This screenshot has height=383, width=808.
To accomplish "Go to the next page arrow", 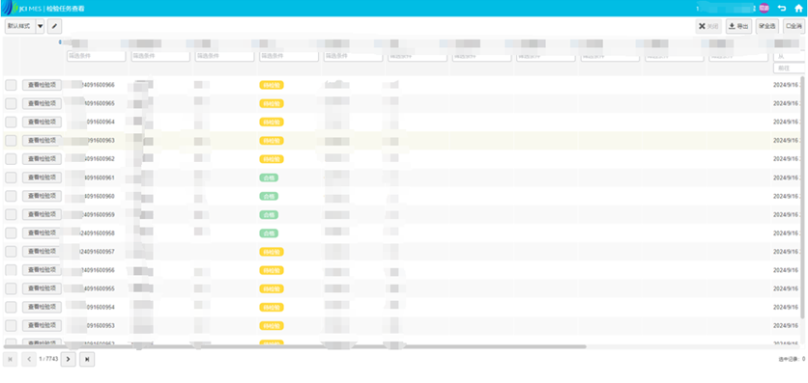I will click(x=68, y=359).
